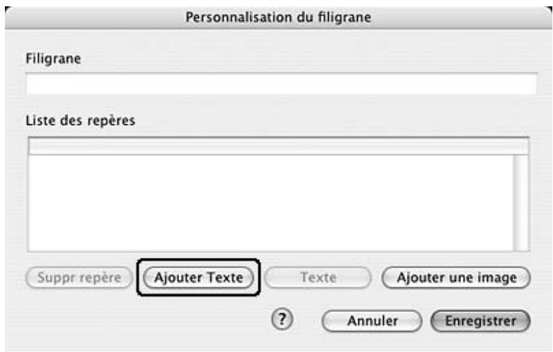Click the Ajouter Texte button
Viewport: 553px width, 352px height.
[199, 278]
